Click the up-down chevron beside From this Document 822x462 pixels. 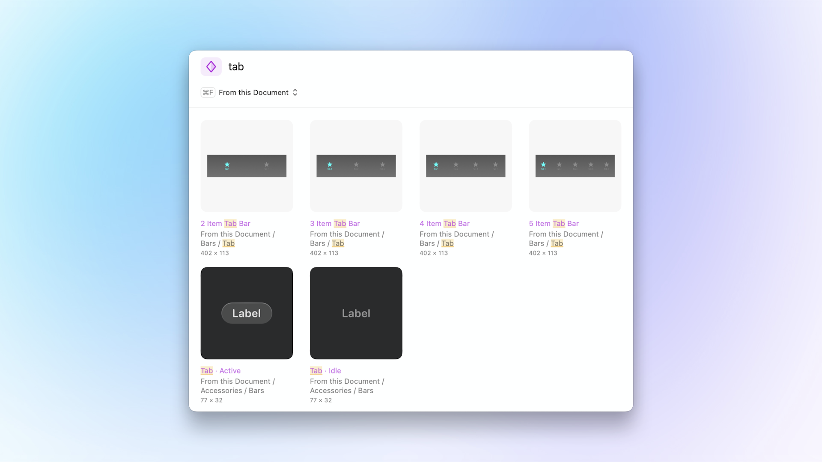point(295,92)
